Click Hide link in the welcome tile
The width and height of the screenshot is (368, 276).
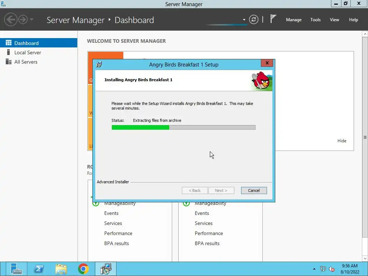pos(342,141)
